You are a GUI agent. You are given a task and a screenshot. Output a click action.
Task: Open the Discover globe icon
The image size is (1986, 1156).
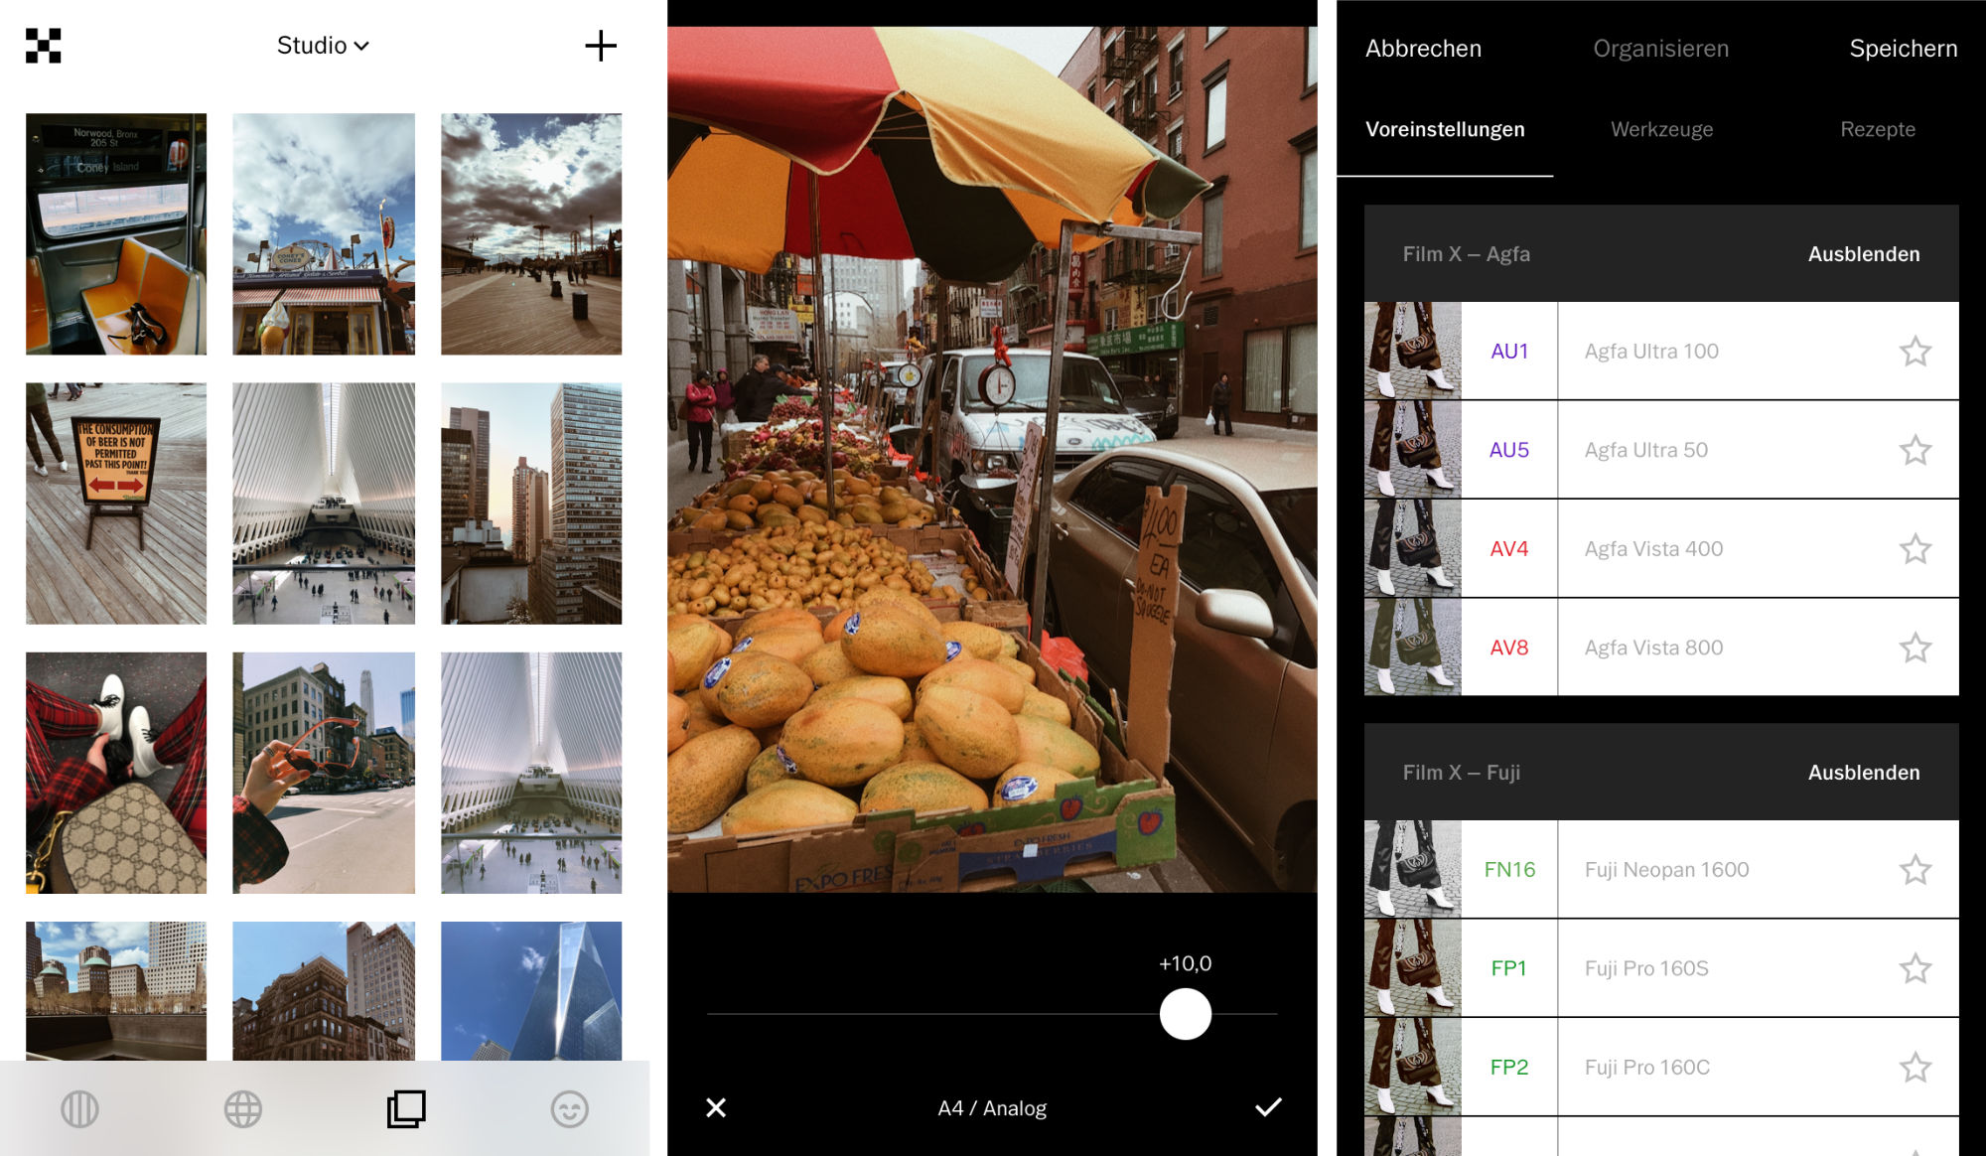point(243,1108)
